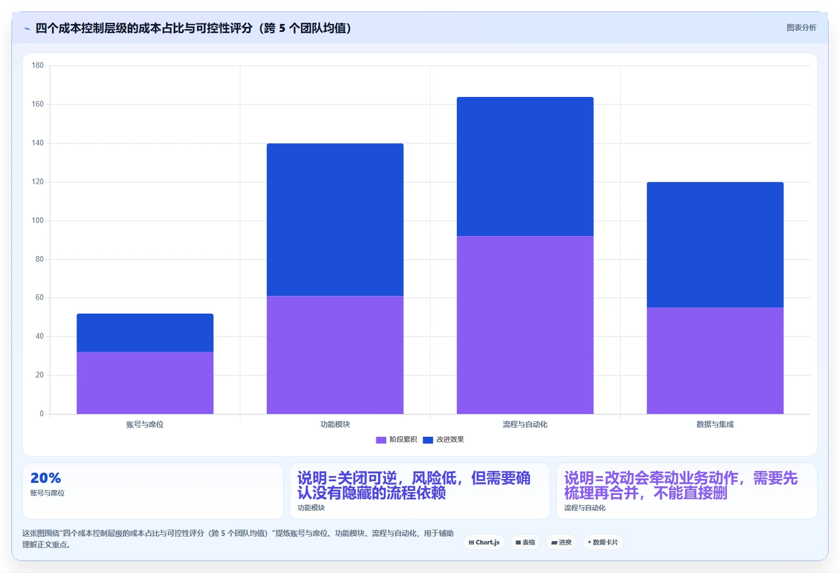Image resolution: width=840 pixels, height=573 pixels.
Task: Select the 进度 tag pill
Action: [561, 542]
